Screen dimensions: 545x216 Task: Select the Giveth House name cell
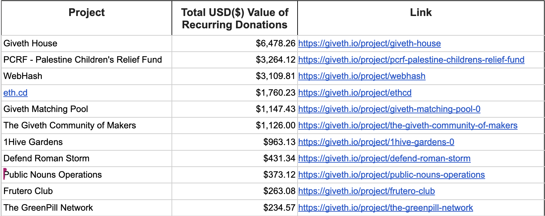click(87, 43)
